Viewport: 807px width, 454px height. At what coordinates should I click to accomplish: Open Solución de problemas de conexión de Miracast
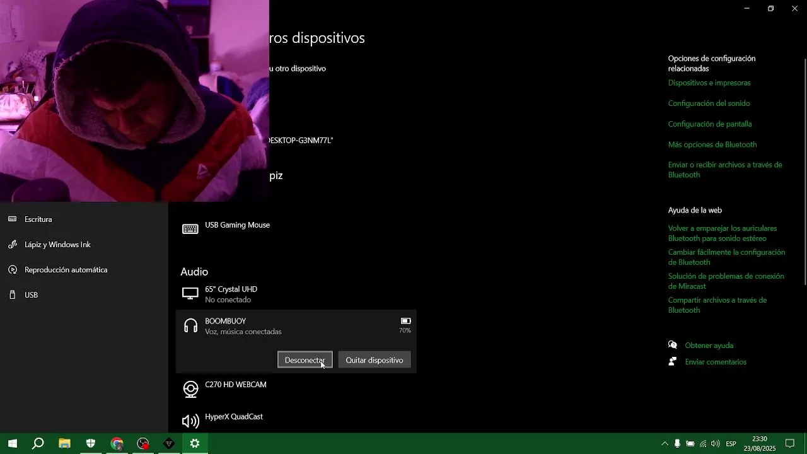coord(726,281)
